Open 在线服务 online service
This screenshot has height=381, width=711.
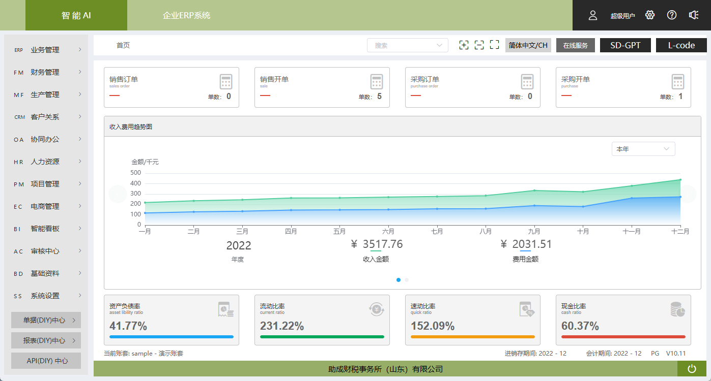coord(575,45)
